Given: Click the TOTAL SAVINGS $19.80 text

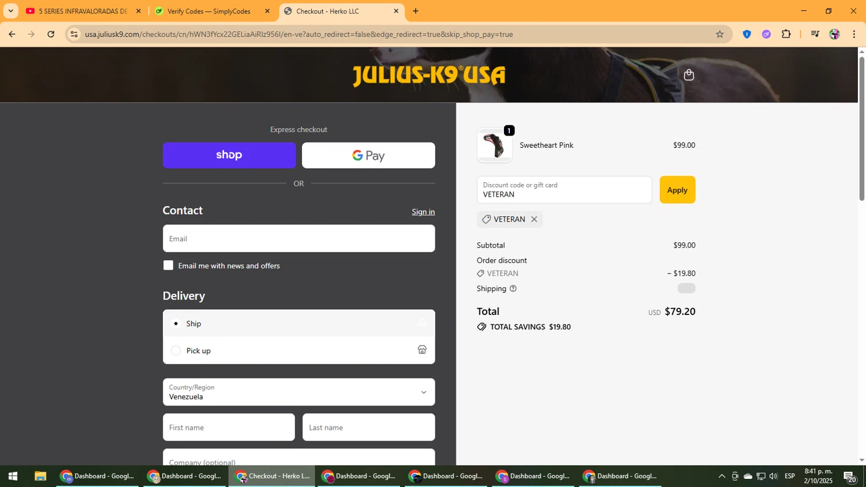Looking at the screenshot, I should 530,327.
